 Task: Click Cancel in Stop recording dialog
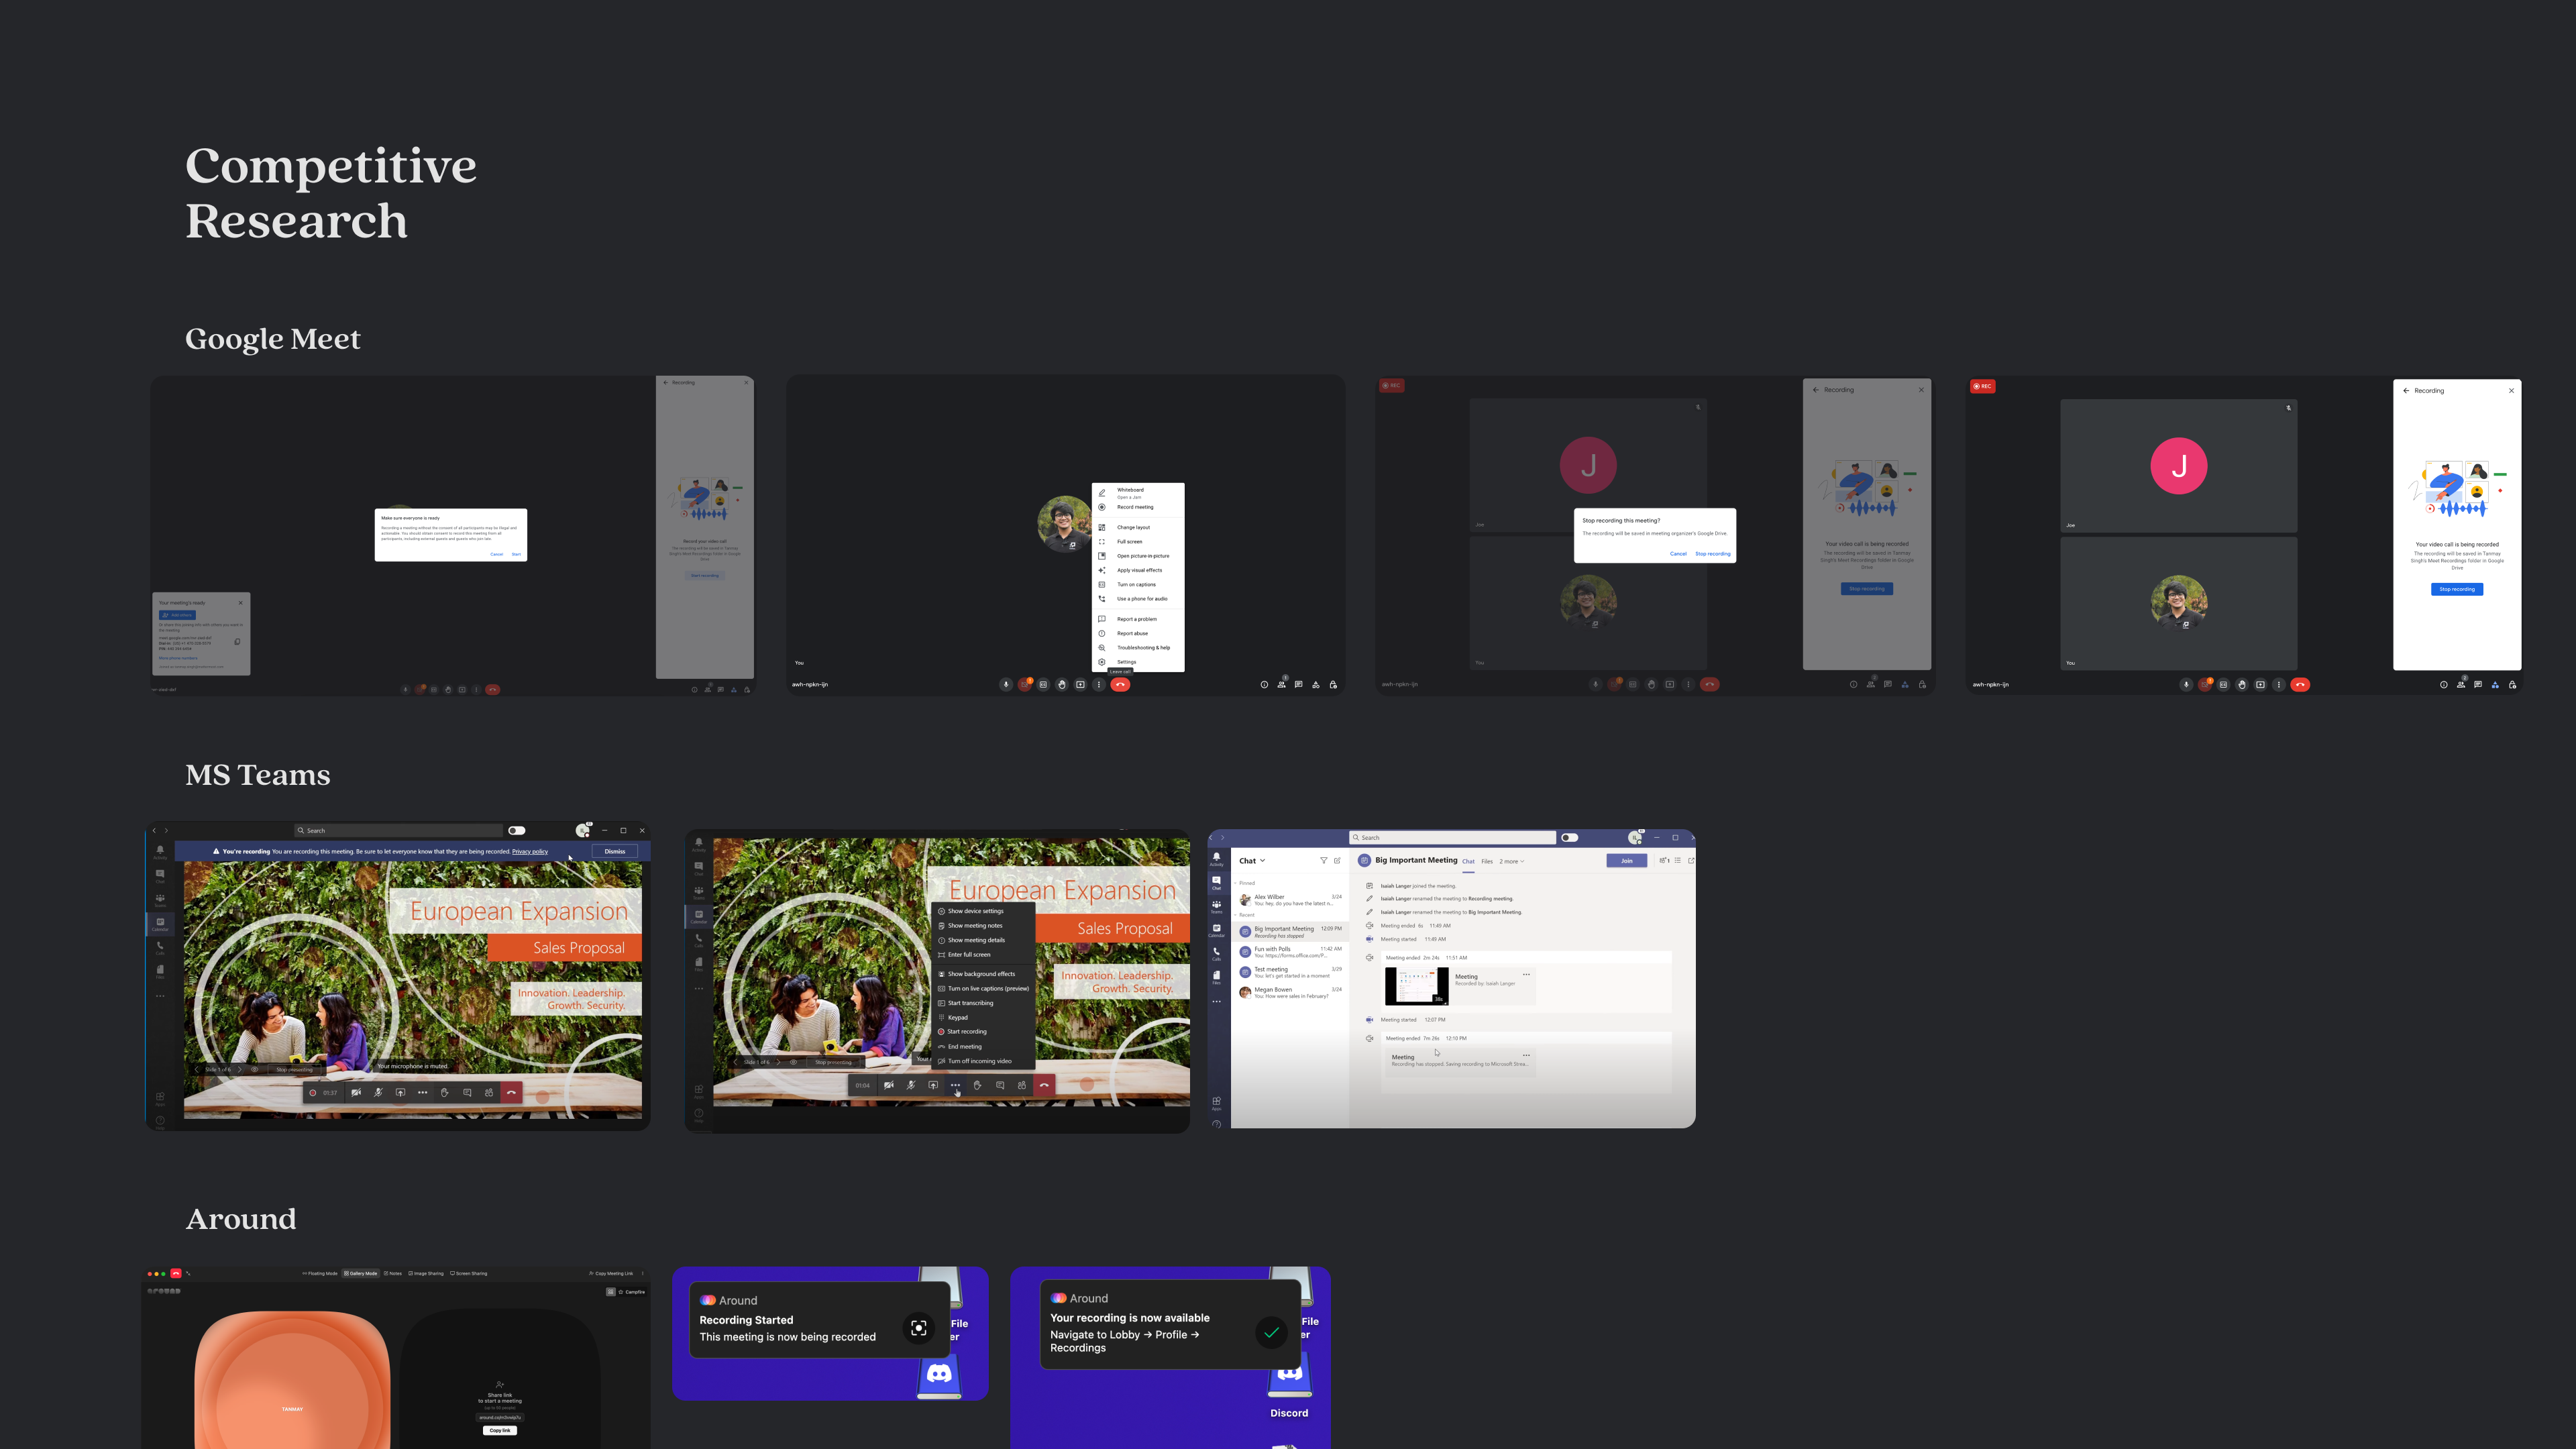(1678, 554)
